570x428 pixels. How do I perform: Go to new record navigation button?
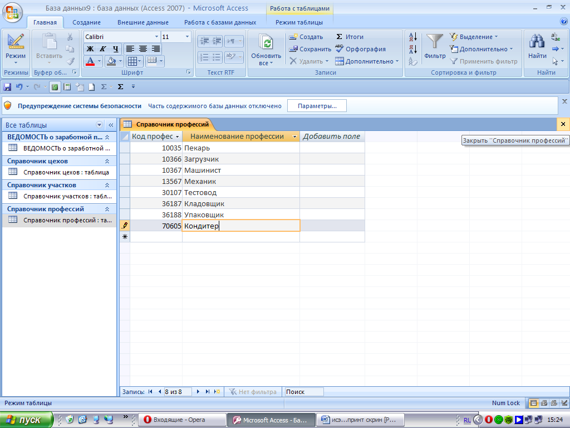click(x=217, y=392)
